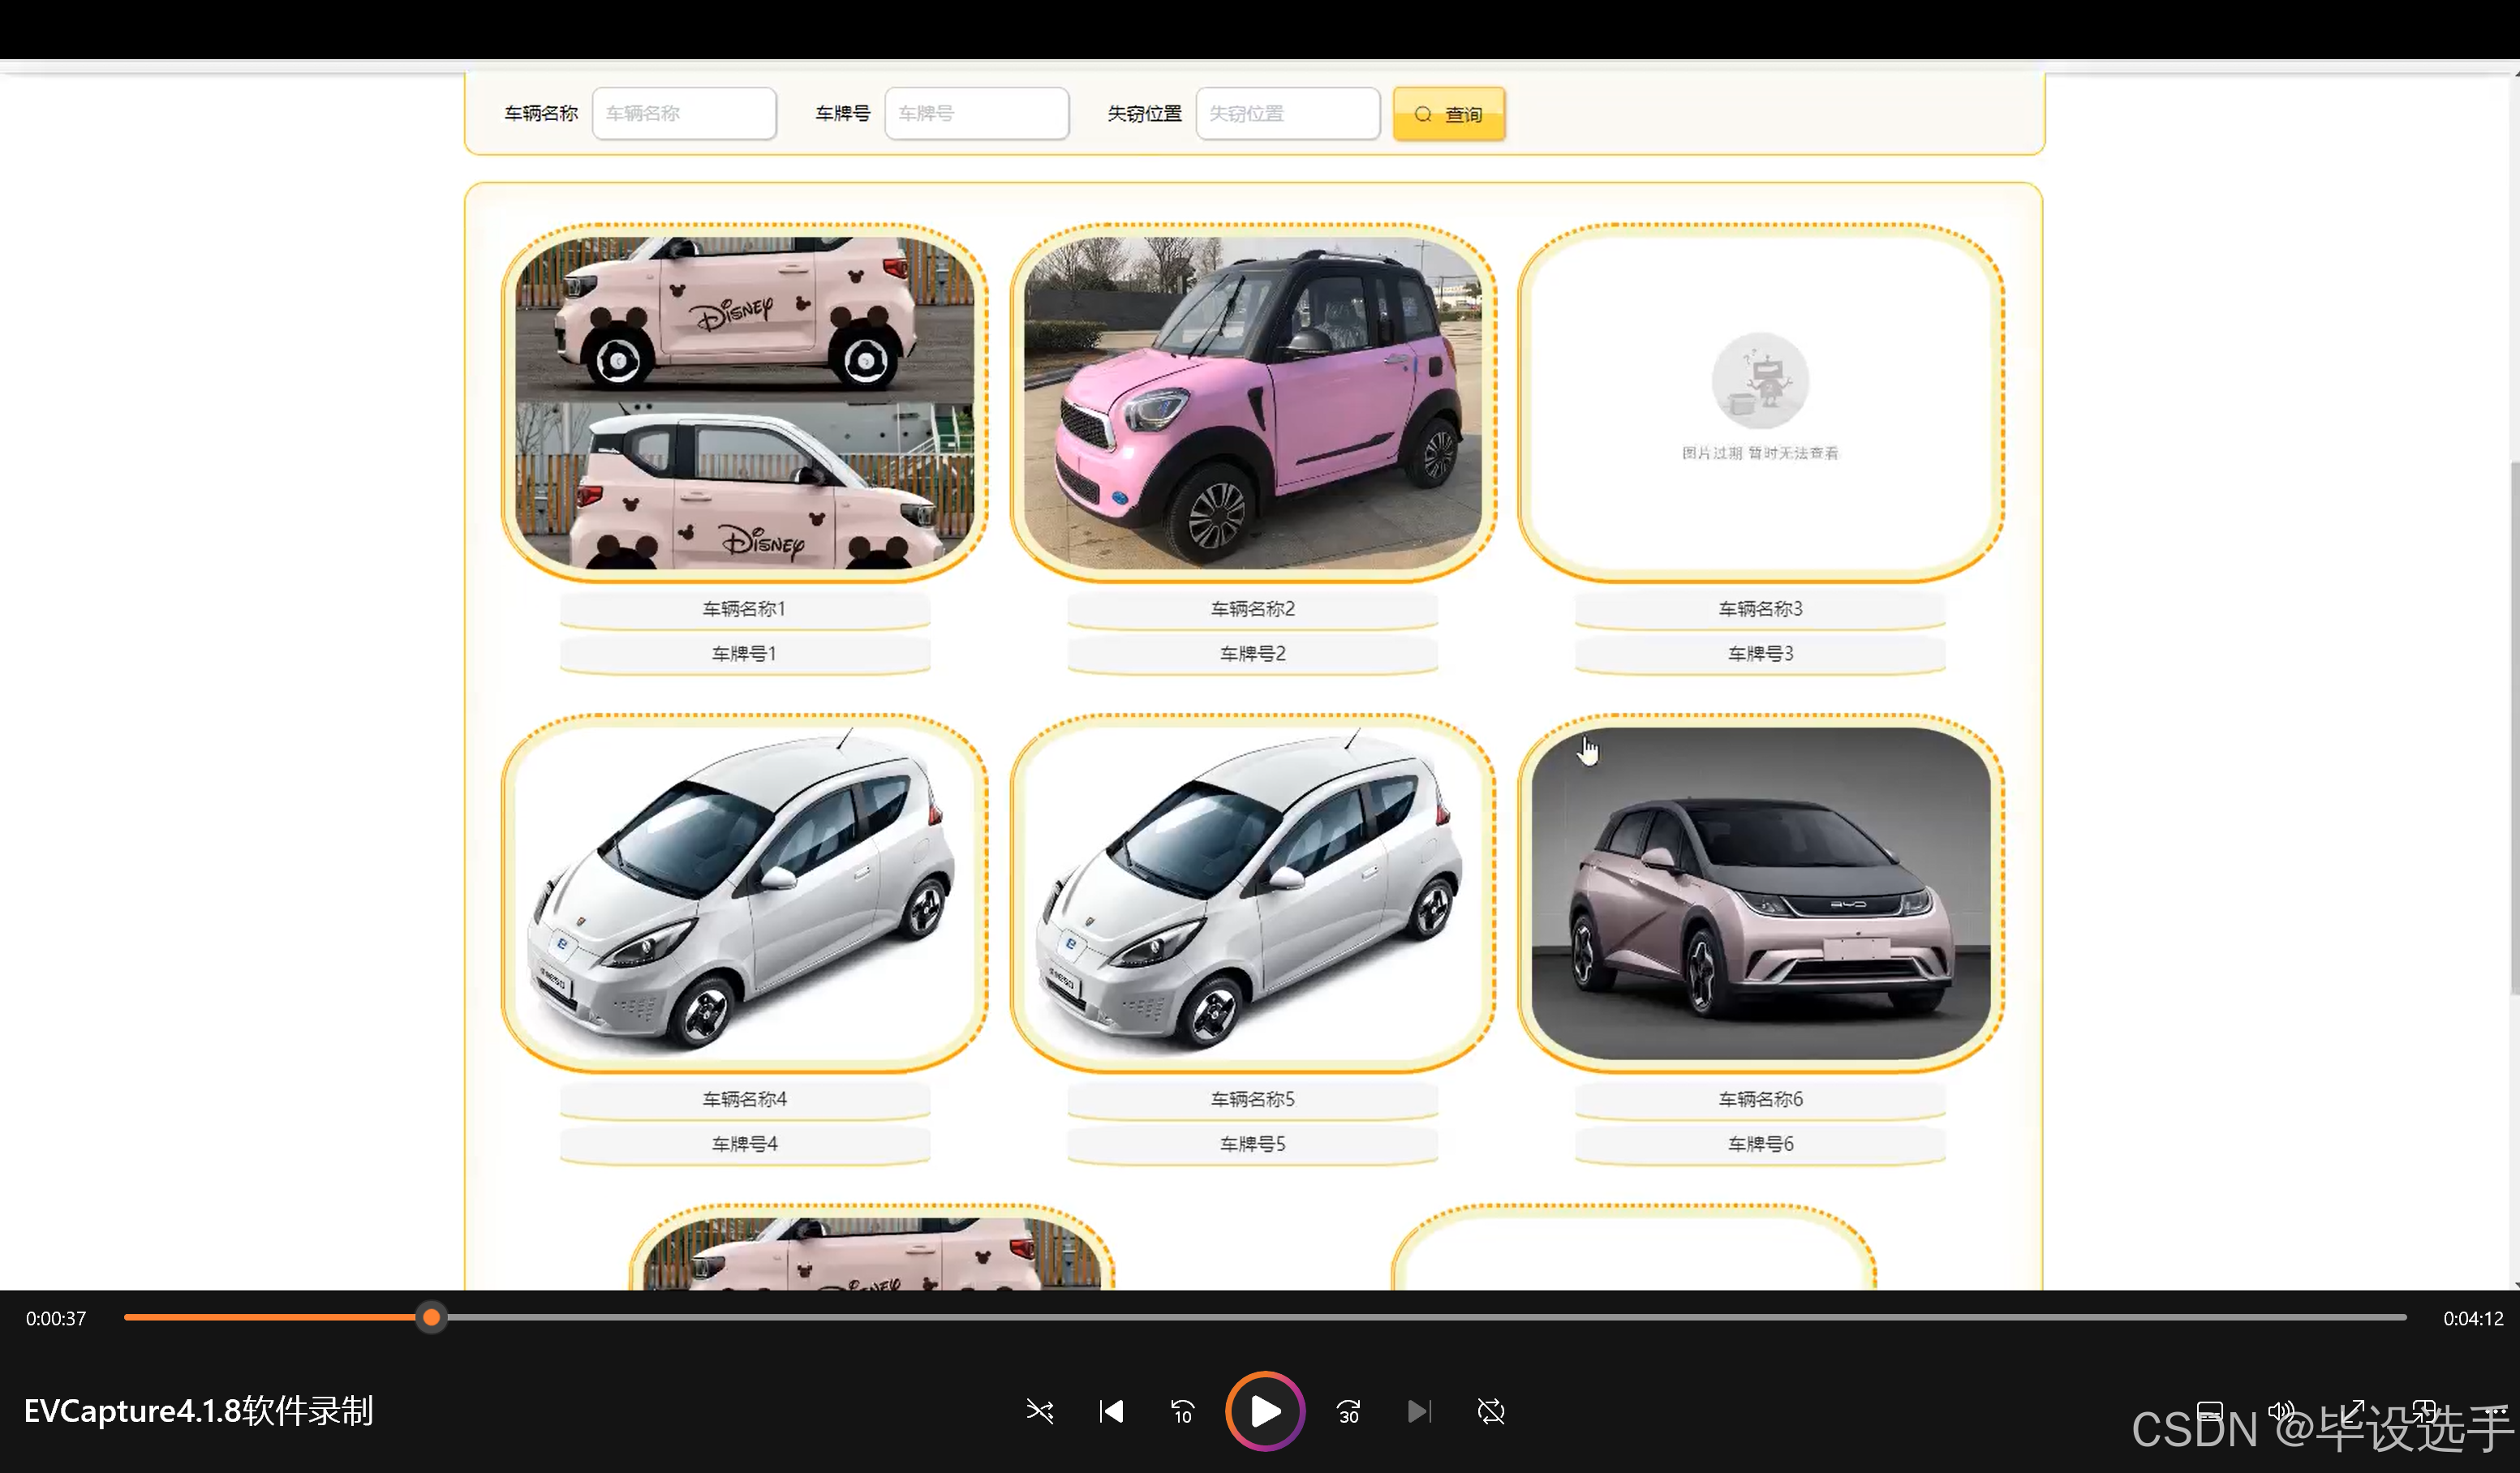2520x1473 pixels.
Task: Click the 车牌号5 label
Action: 1253,1144
